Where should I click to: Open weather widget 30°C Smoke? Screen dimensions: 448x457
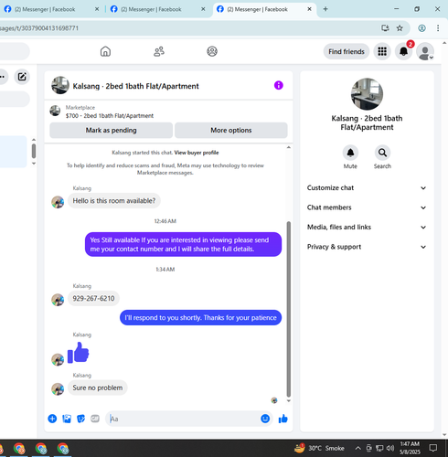319,448
